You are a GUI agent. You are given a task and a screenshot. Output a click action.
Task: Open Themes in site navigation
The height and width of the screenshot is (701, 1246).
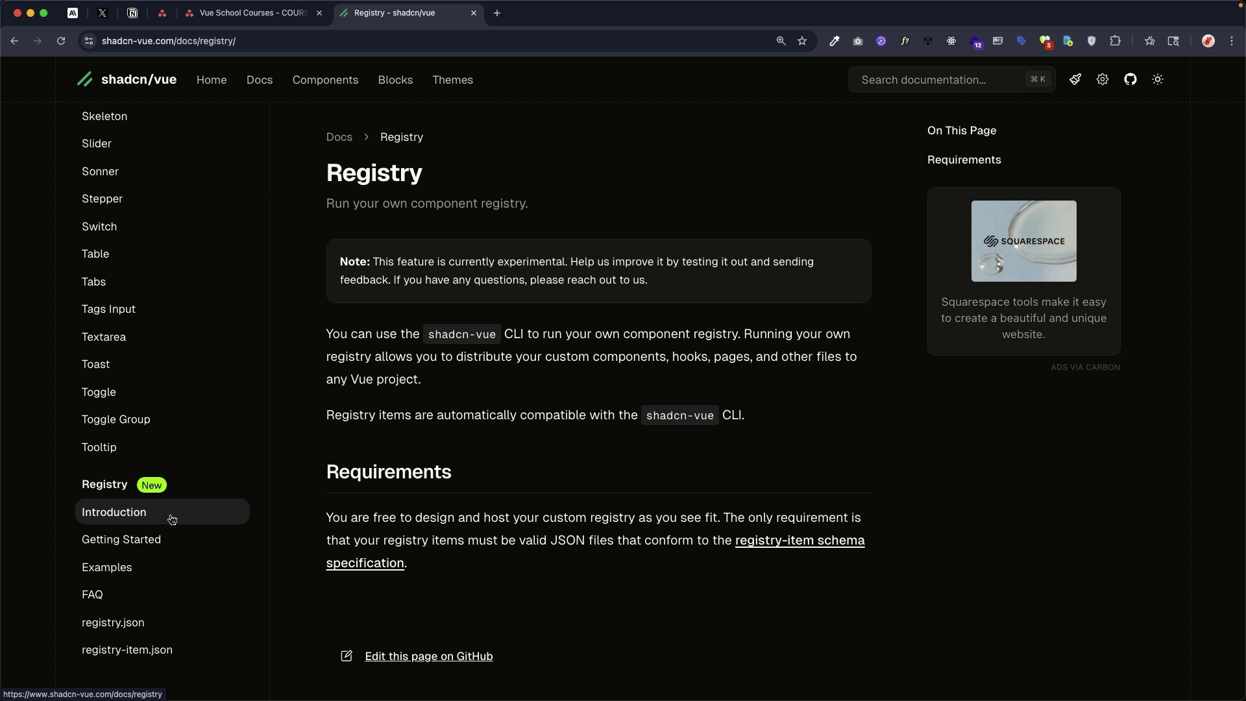(x=452, y=80)
